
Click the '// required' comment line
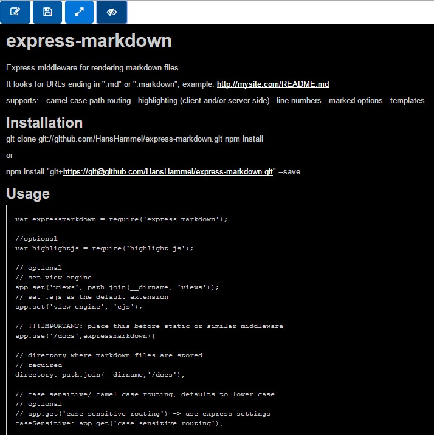point(38,365)
